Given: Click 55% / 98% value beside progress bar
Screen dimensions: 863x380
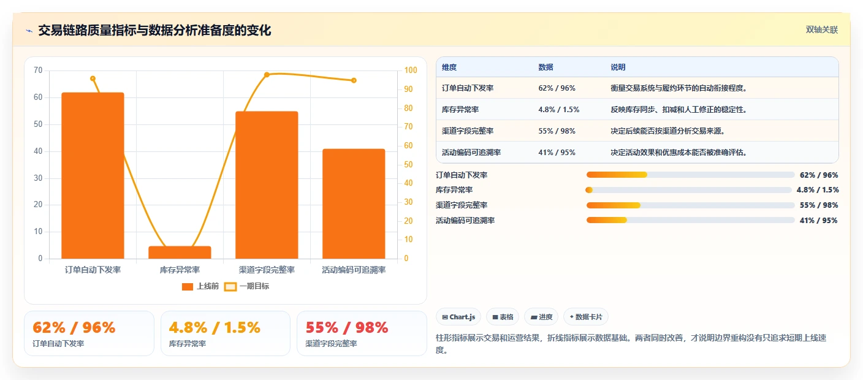Looking at the screenshot, I should 819,205.
